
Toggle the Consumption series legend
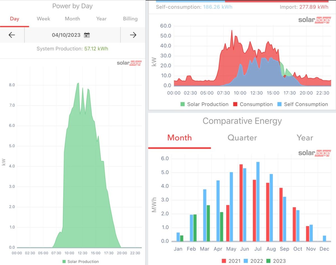tap(253, 104)
